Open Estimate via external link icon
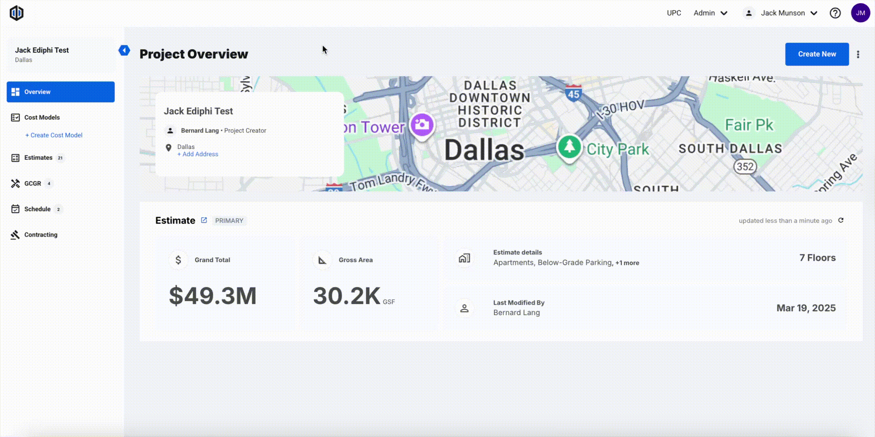 (x=204, y=221)
